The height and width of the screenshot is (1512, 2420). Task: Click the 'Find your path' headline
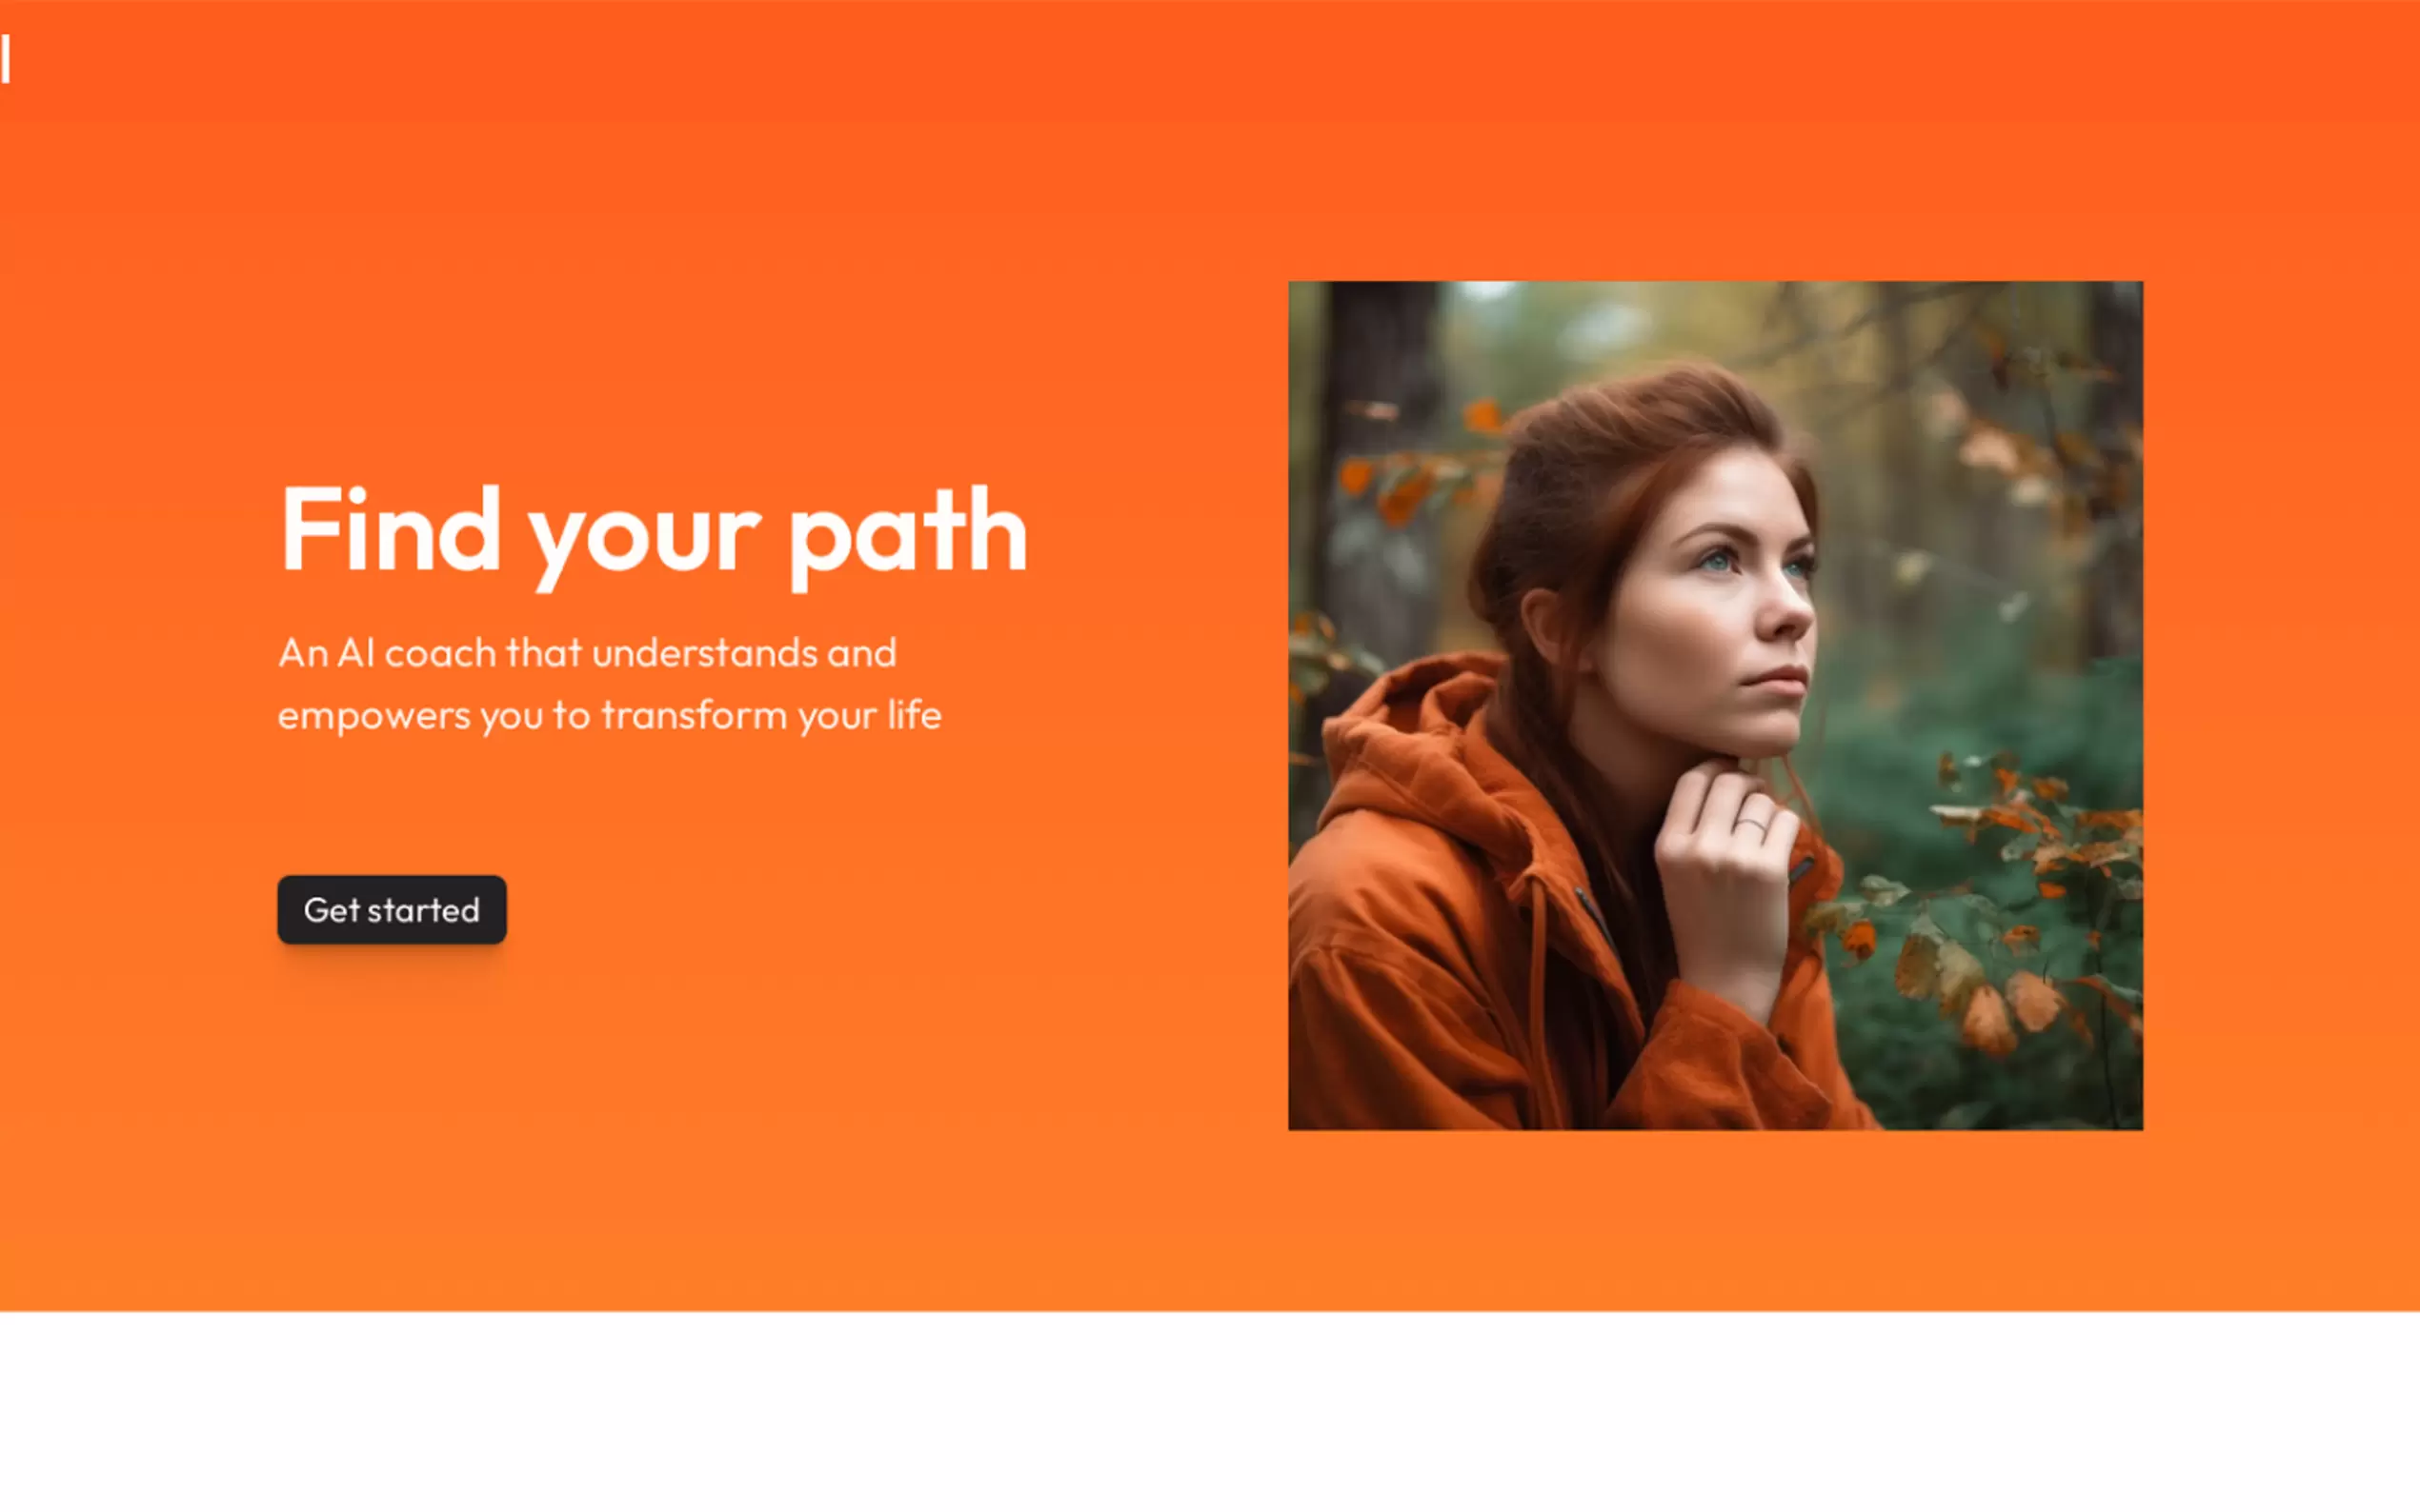[x=654, y=531]
